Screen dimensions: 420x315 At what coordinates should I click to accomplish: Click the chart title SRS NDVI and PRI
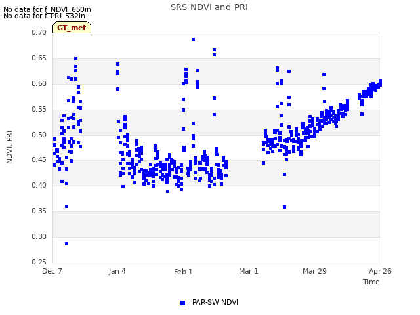coord(209,7)
